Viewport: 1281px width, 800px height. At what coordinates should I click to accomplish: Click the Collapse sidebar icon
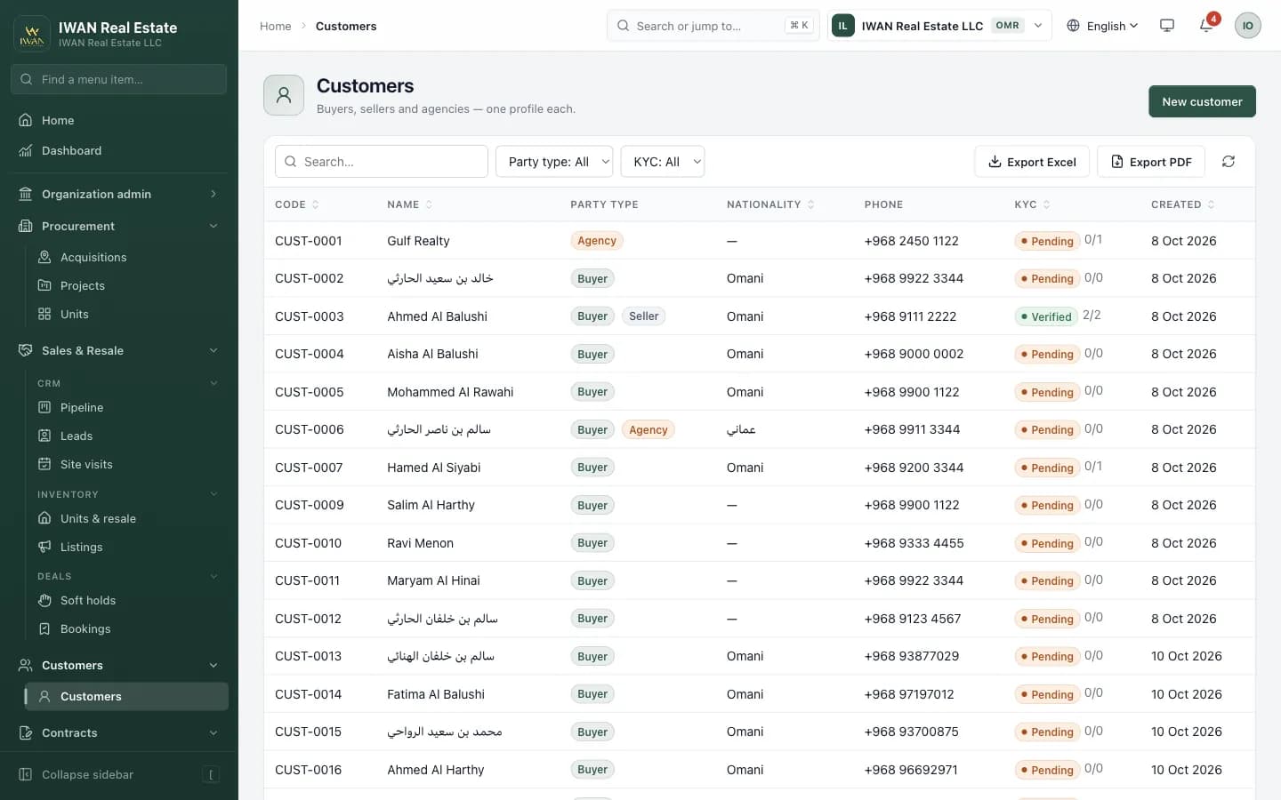click(26, 774)
